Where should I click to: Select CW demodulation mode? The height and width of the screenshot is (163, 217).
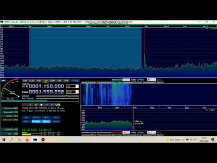point(59,81)
